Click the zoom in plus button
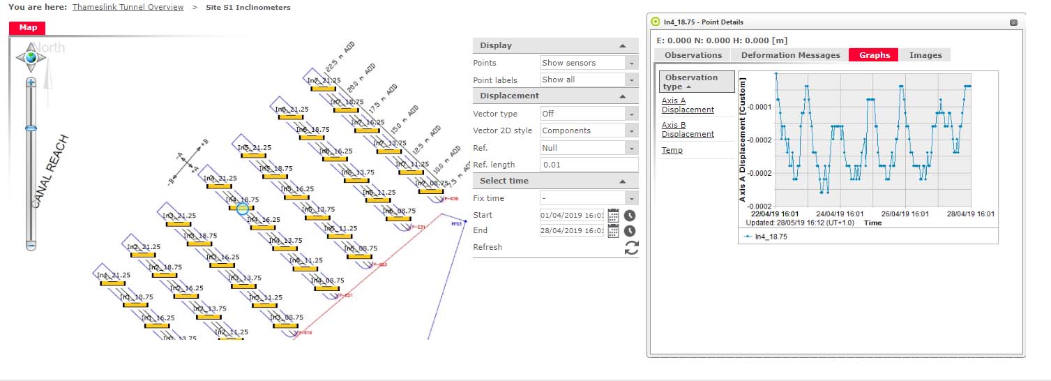The image size is (1051, 381). (x=31, y=82)
